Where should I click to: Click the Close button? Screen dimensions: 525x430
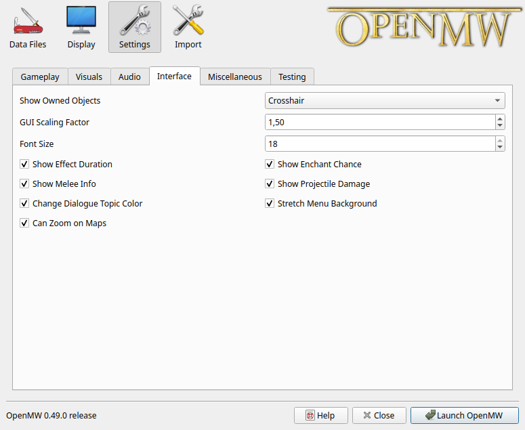pyautogui.click(x=379, y=415)
